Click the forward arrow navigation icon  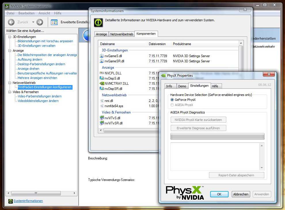(x=40, y=22)
